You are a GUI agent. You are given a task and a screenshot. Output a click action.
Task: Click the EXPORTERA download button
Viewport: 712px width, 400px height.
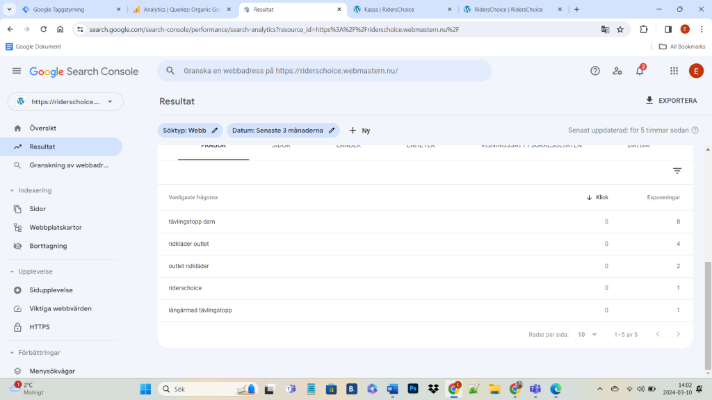[x=671, y=101]
